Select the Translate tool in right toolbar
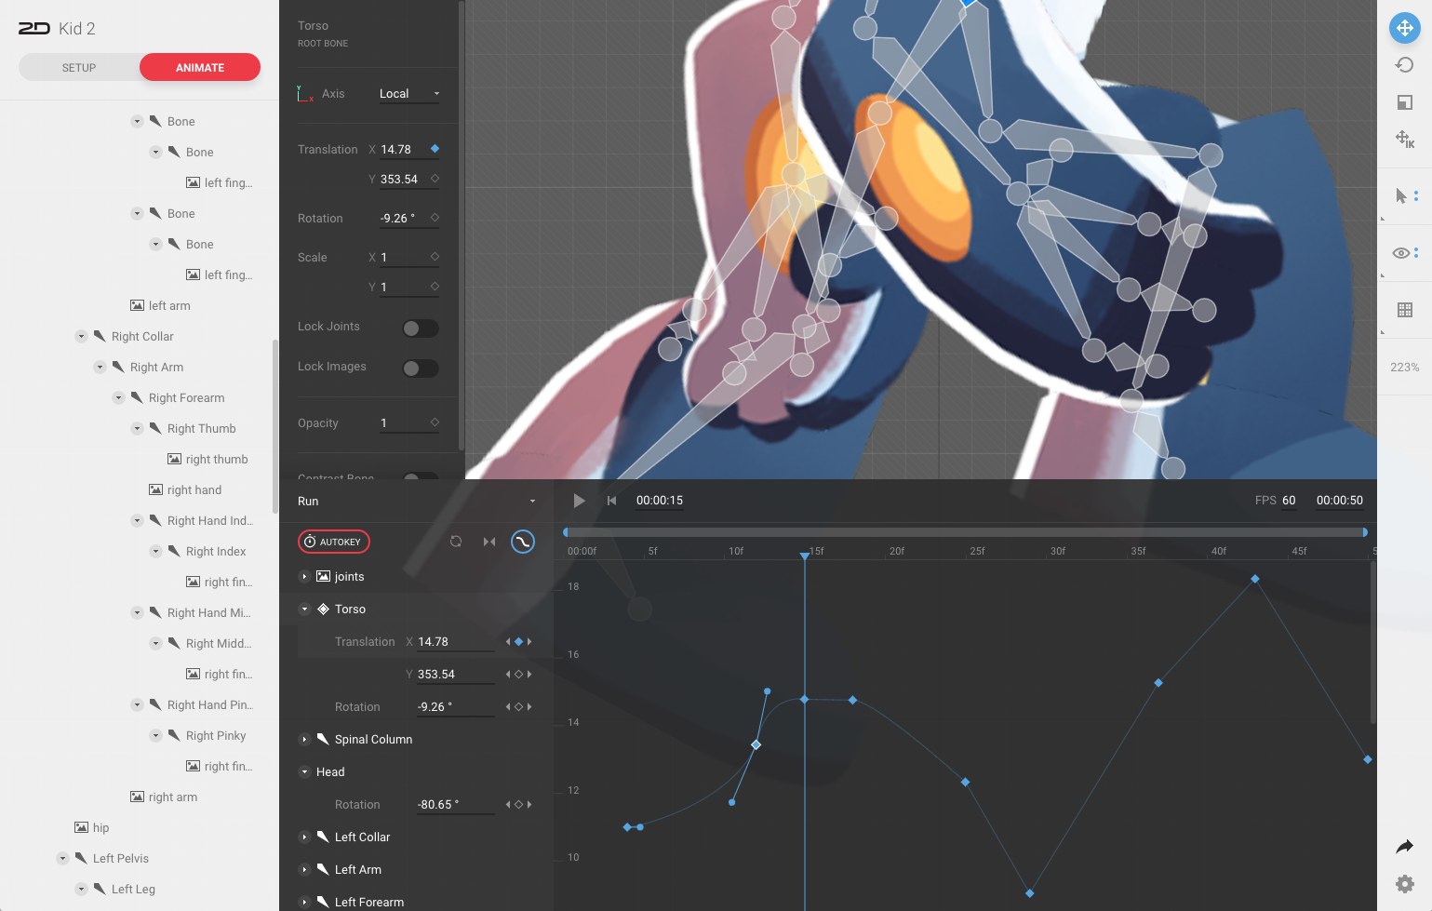This screenshot has width=1432, height=911. pyautogui.click(x=1404, y=28)
